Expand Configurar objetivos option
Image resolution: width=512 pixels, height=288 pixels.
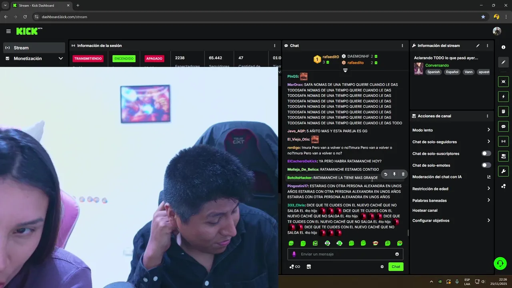[451, 220]
